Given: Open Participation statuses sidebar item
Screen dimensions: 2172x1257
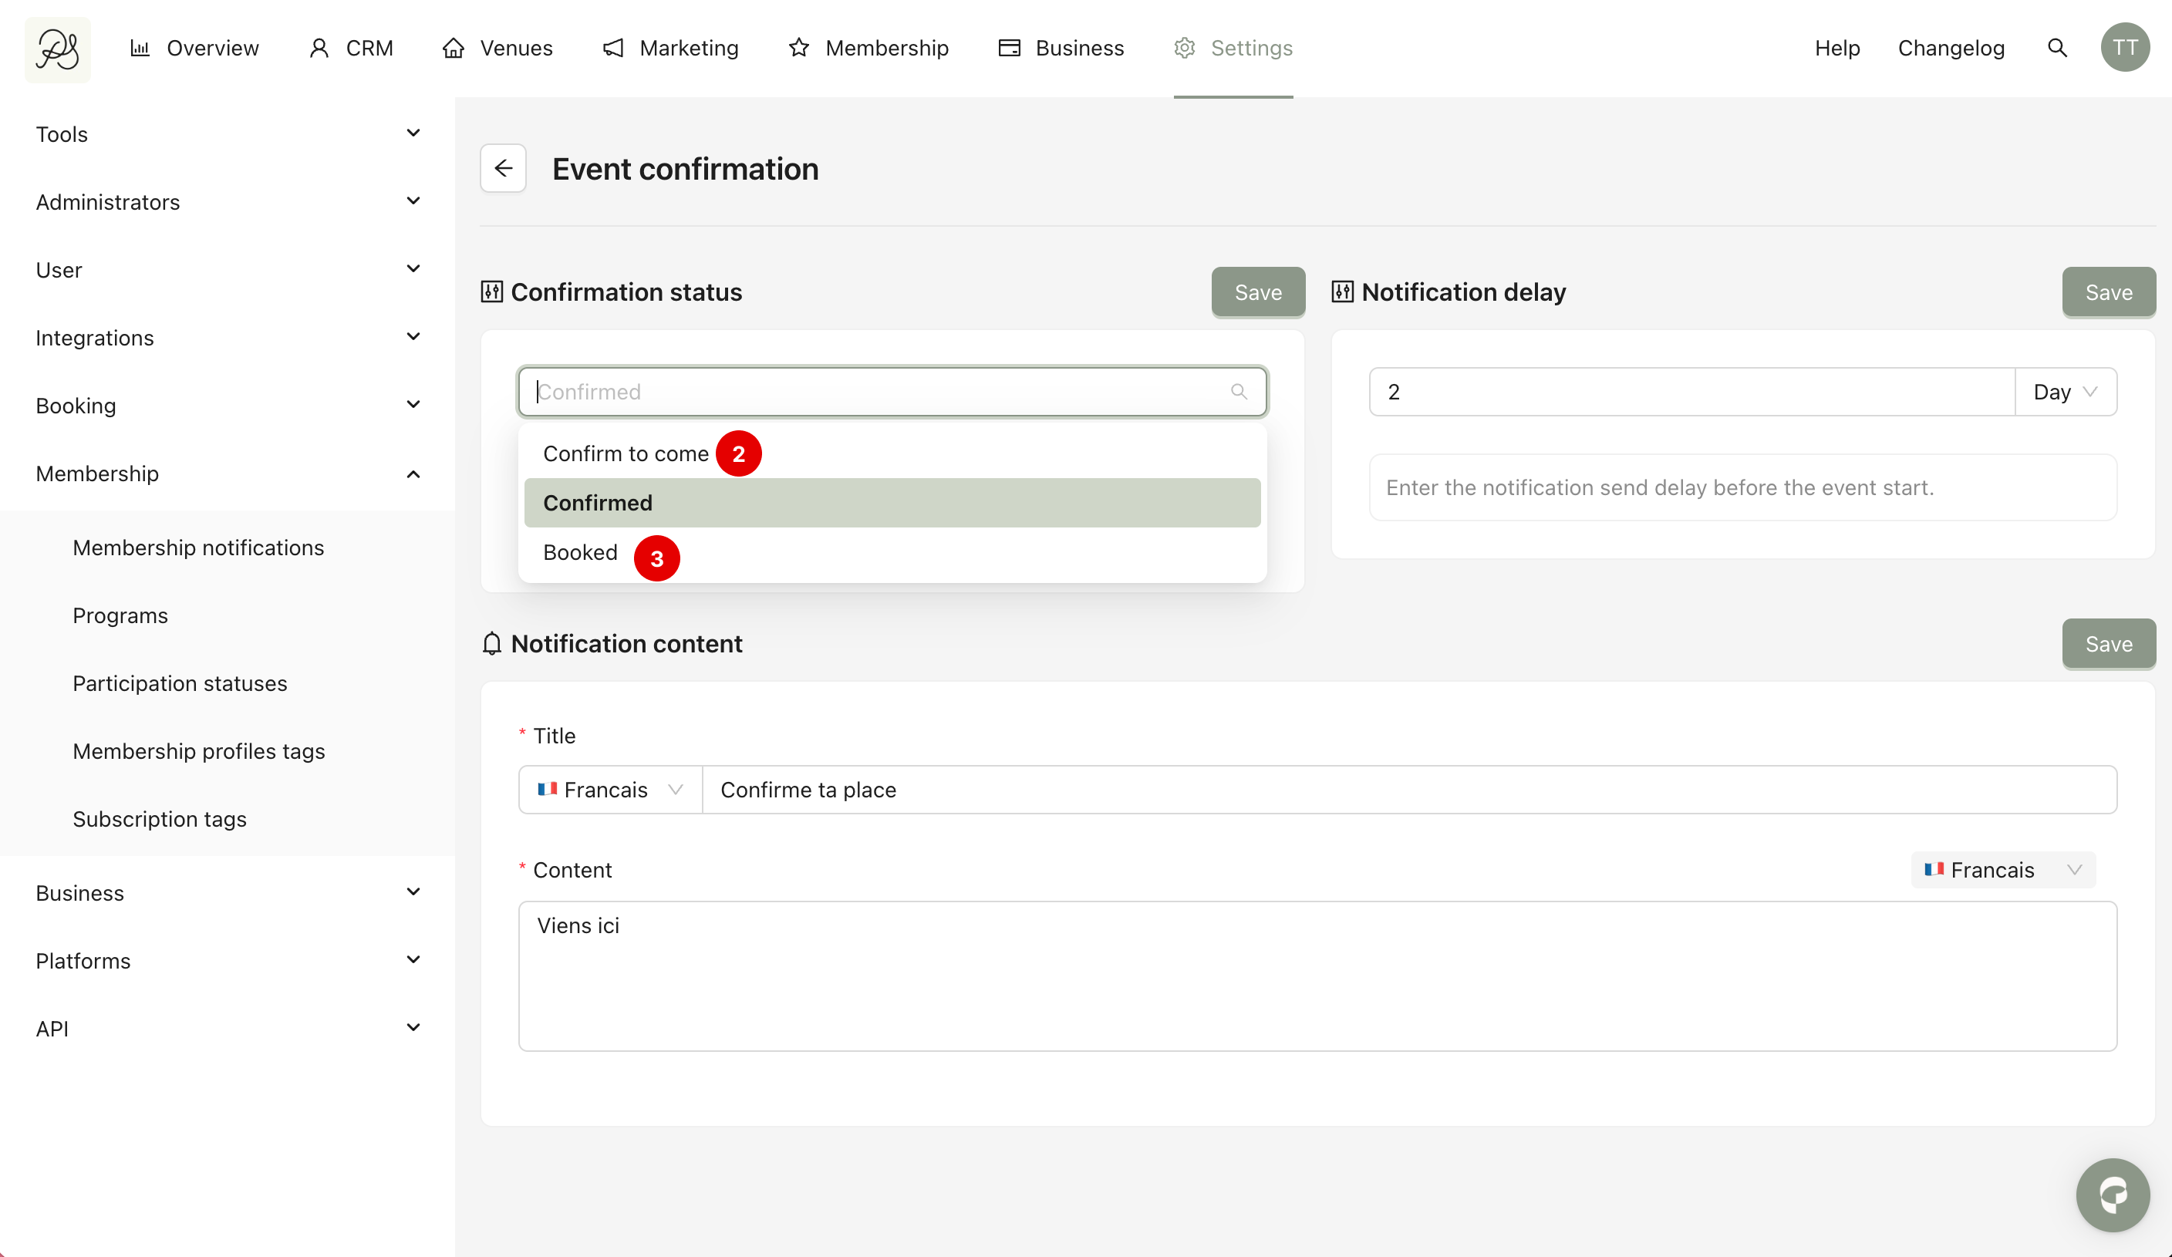Looking at the screenshot, I should [179, 683].
